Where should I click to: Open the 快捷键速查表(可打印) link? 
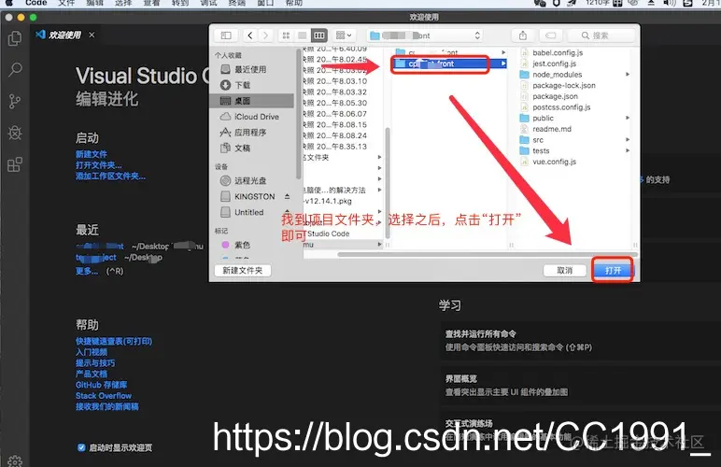pyautogui.click(x=114, y=341)
